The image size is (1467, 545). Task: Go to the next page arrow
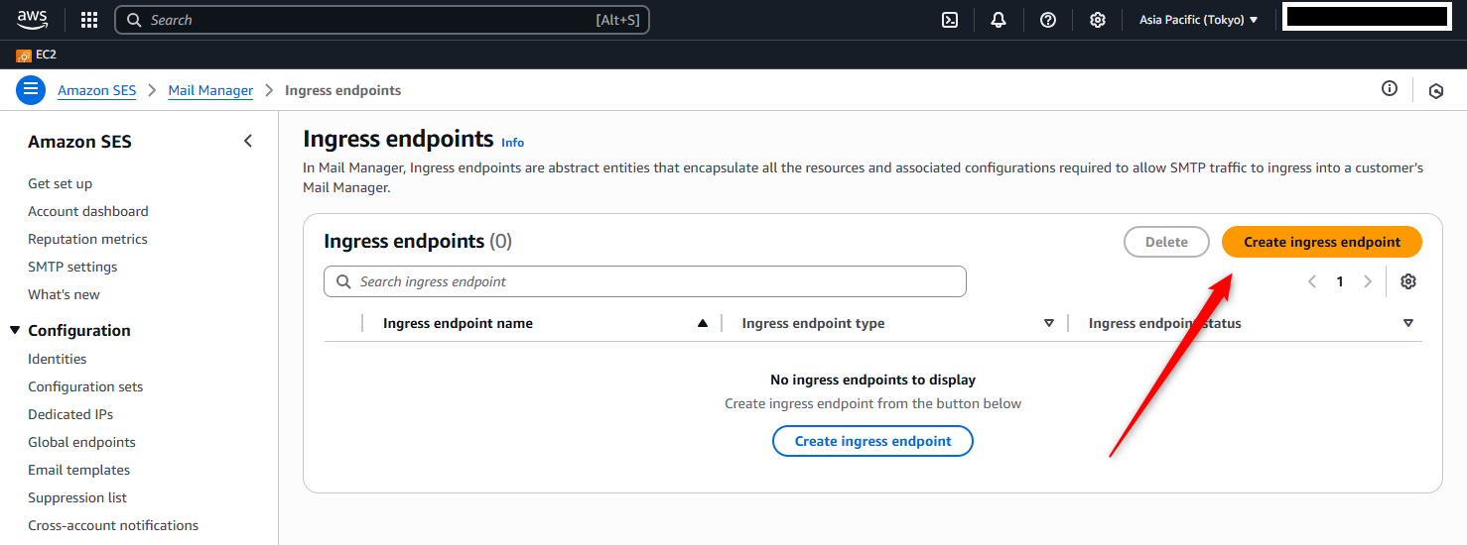click(1368, 281)
